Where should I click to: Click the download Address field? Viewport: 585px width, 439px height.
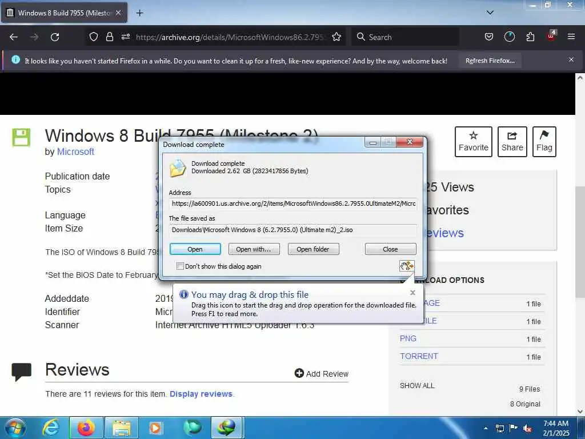(293, 203)
